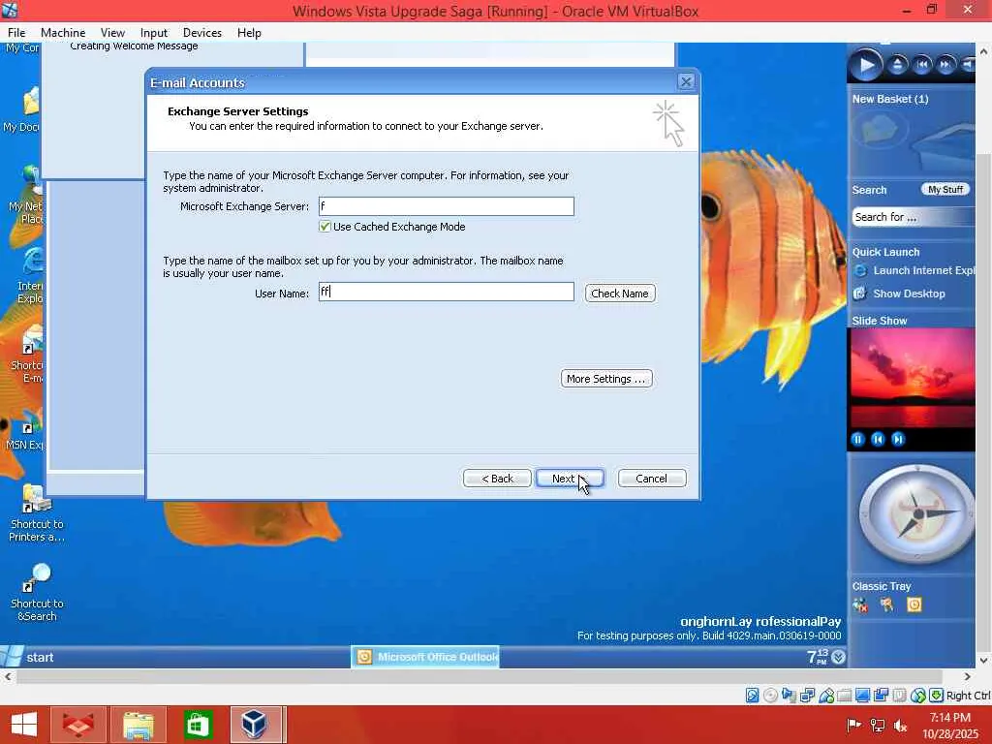992x744 pixels.
Task: Click VirtualBox audio indicator icon
Action: 789,696
